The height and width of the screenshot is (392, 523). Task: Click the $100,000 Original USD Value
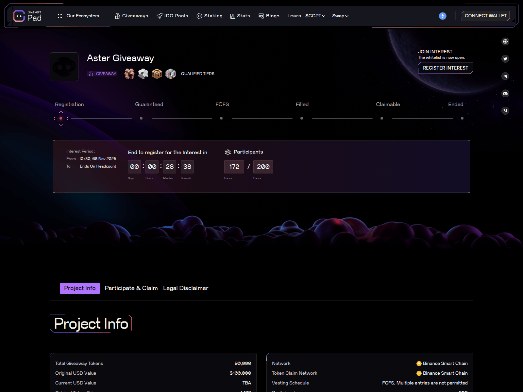240,373
